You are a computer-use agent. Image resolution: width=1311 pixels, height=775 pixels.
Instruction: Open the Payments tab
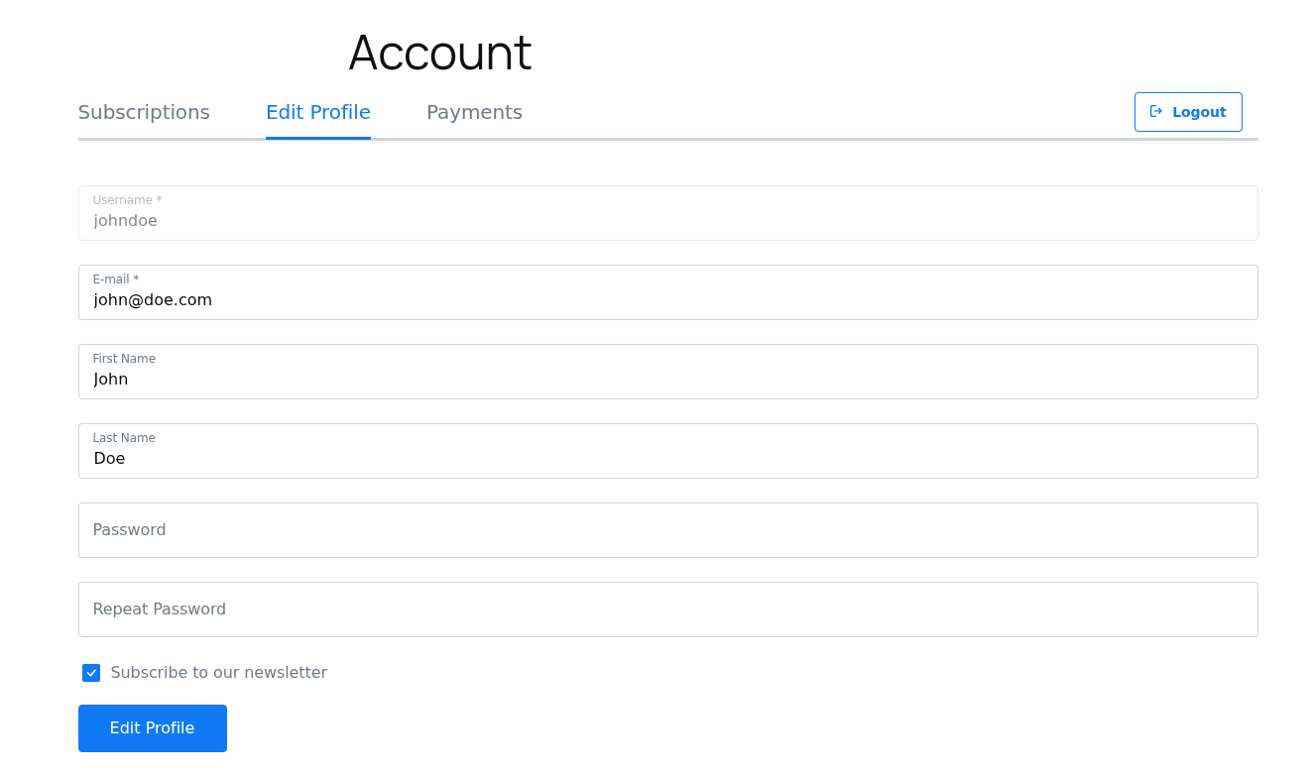click(x=474, y=112)
